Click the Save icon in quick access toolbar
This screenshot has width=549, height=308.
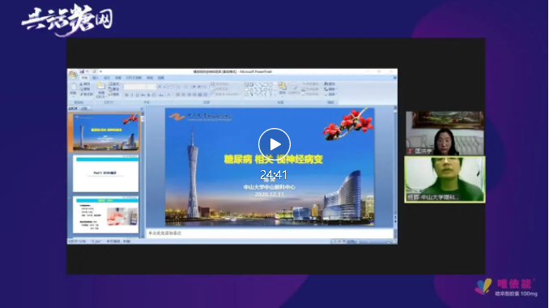tap(83, 71)
